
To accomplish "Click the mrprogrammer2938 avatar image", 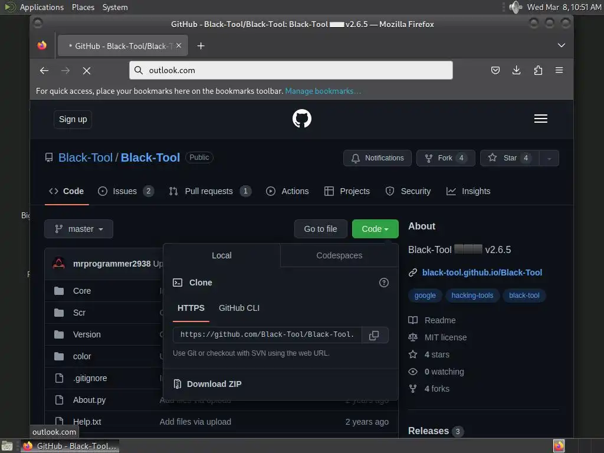I will (x=59, y=264).
